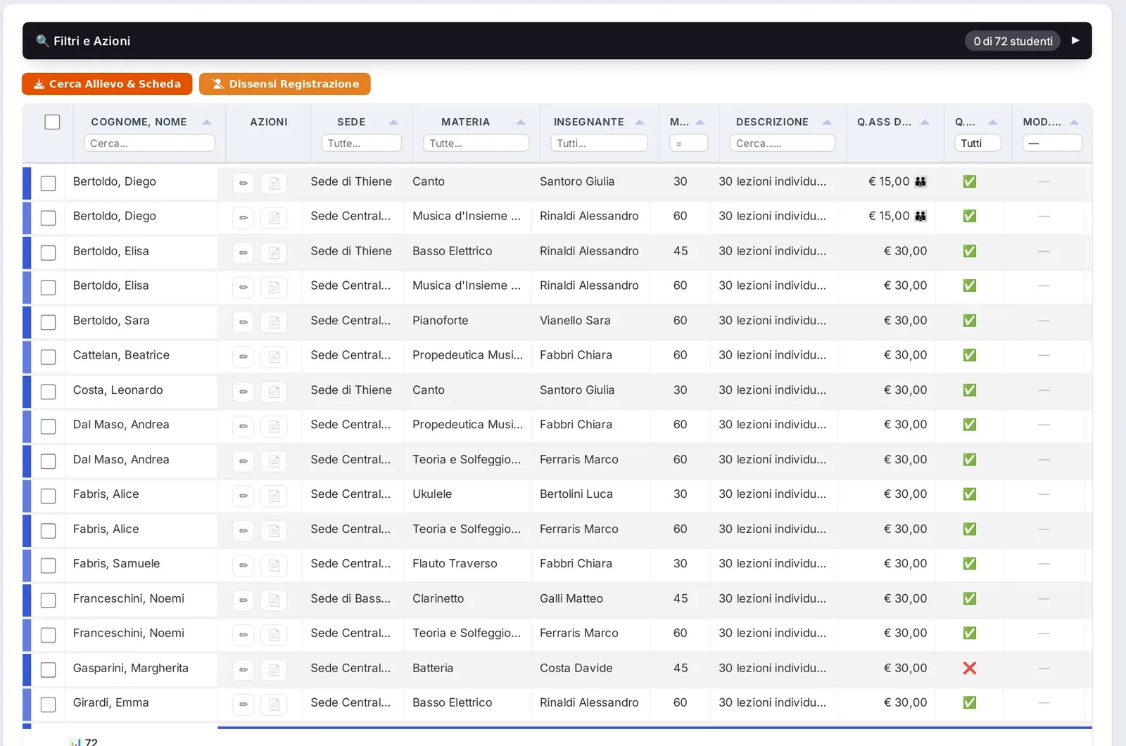Check the box for Gasparini, Margherita
This screenshot has width=1126, height=746.
(x=48, y=669)
